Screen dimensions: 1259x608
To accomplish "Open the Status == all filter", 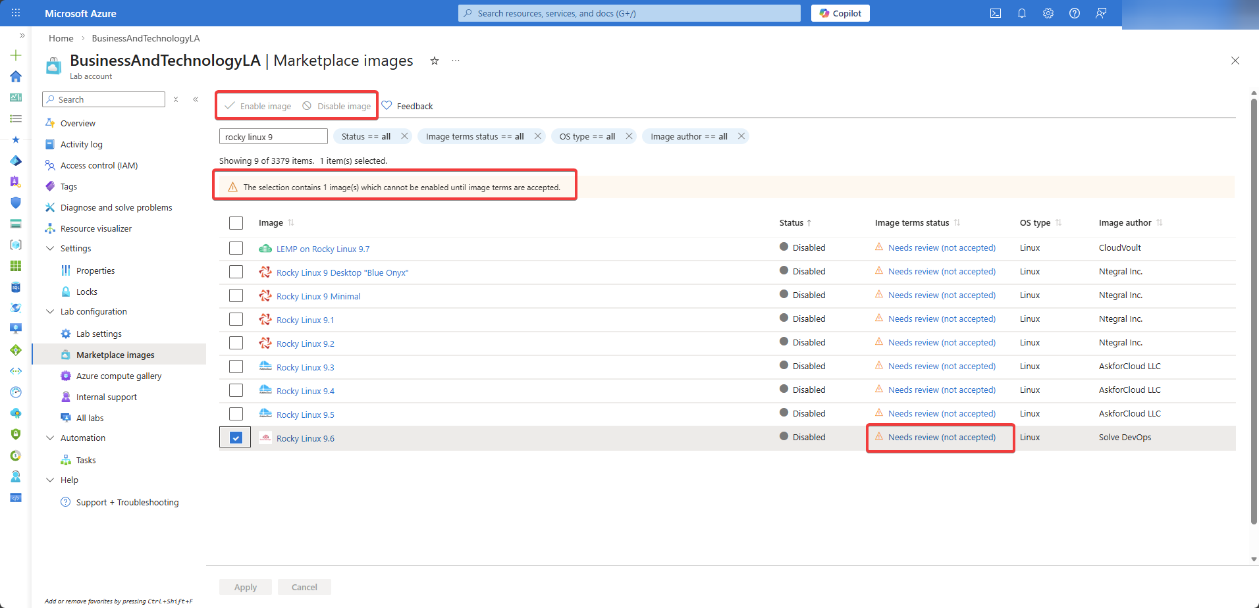I will coord(366,136).
